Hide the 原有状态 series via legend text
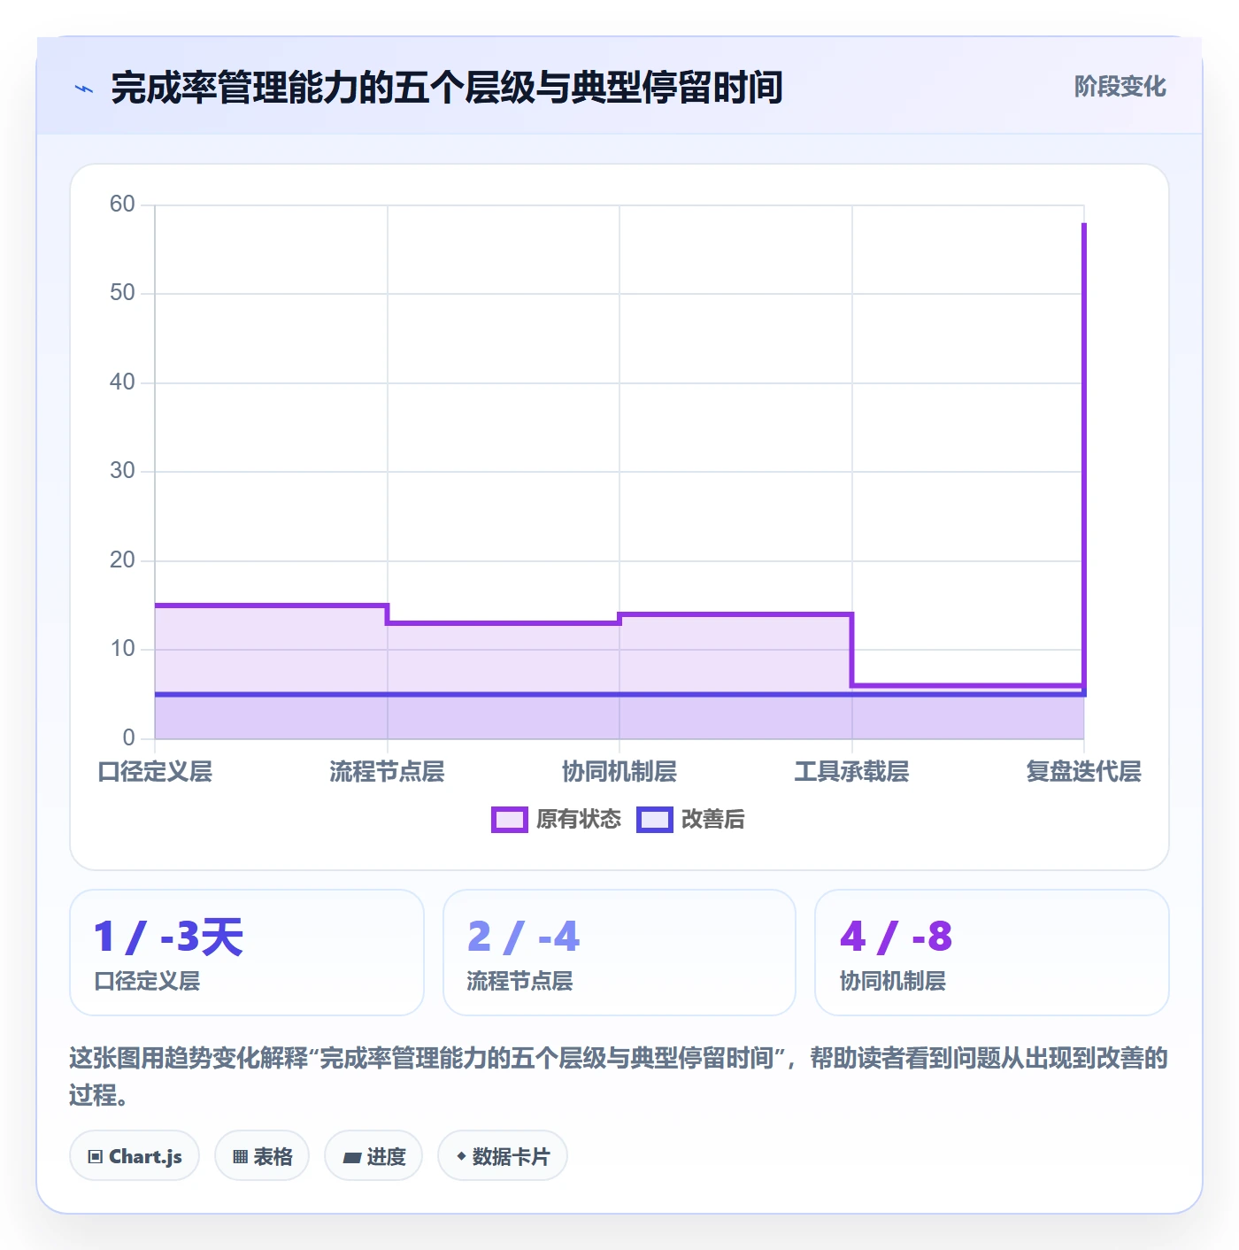The width and height of the screenshot is (1239, 1250). click(x=579, y=820)
